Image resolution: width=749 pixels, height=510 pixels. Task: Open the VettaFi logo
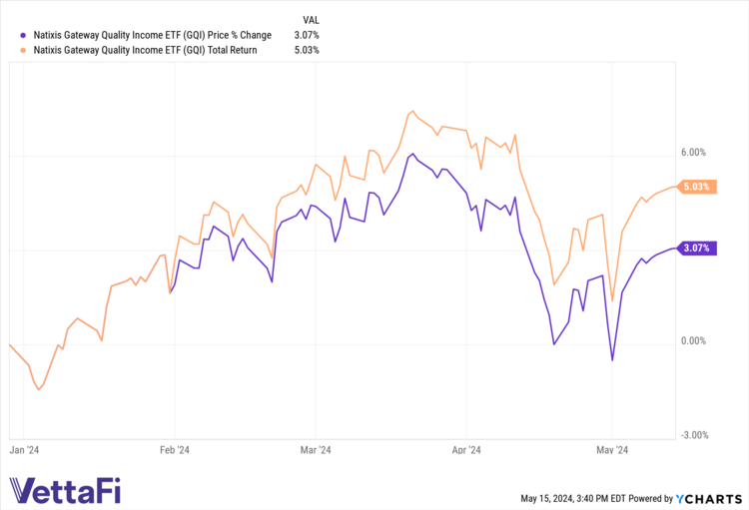click(x=62, y=490)
